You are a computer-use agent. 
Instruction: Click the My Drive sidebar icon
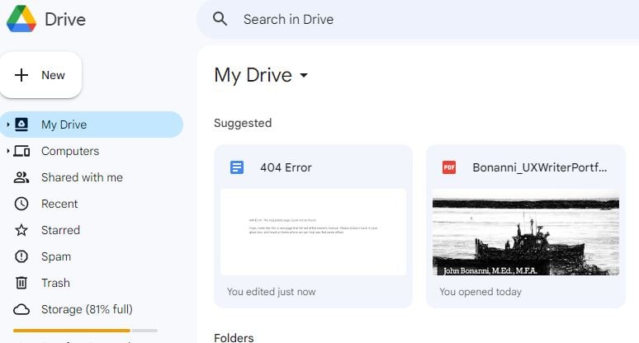pos(21,125)
